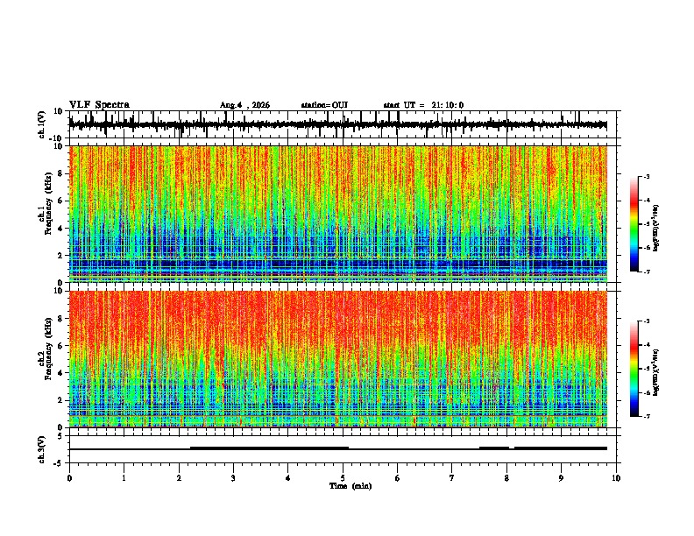The height and width of the screenshot is (536, 694).
Task: Click the "8" kHz tick label of ch.1 spectrogram
Action: coord(60,173)
